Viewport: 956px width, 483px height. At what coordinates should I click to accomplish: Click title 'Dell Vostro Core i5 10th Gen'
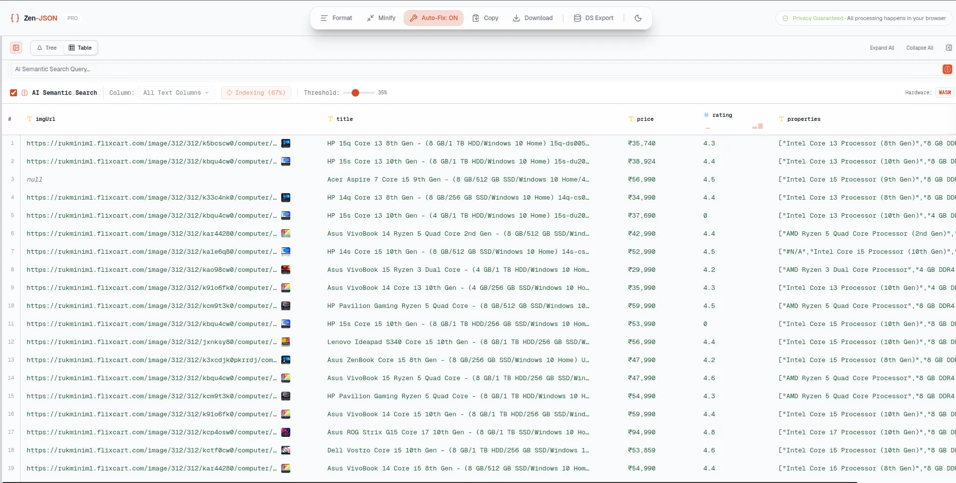click(x=458, y=450)
